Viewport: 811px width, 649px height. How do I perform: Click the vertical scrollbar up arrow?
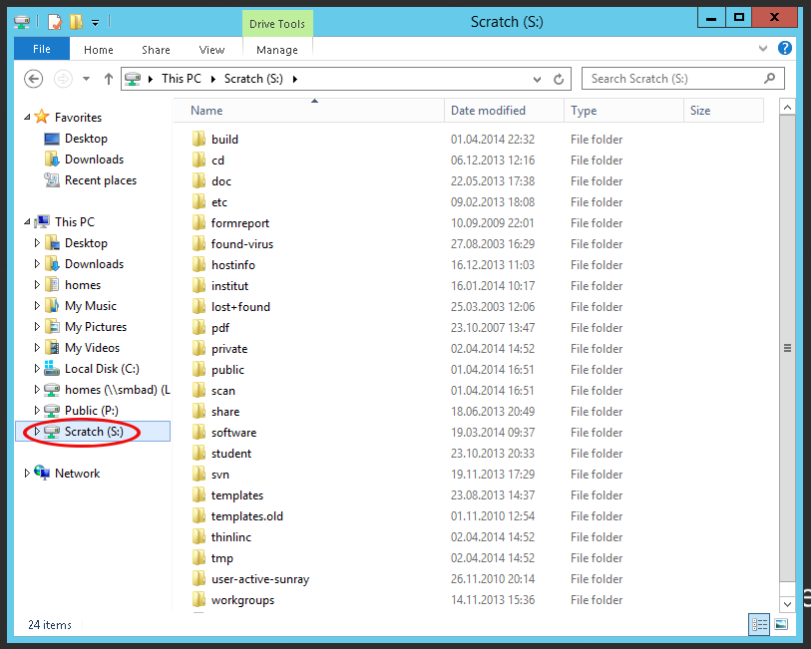[787, 108]
